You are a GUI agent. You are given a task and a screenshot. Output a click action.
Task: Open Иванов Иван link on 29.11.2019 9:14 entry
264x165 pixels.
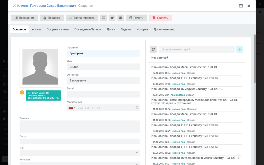click(177, 95)
